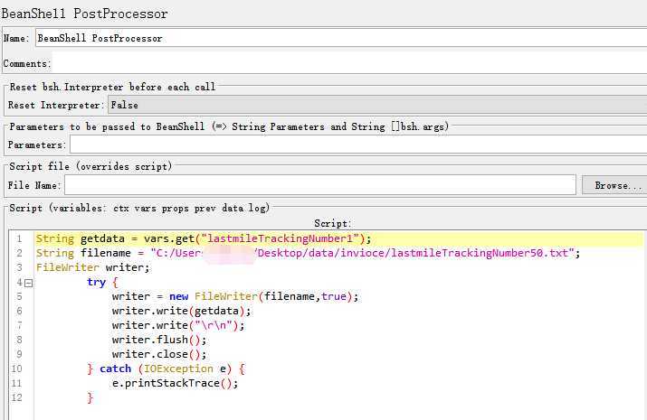Click the 'writer.close();' line
This screenshot has width=647, height=420.
tap(159, 354)
